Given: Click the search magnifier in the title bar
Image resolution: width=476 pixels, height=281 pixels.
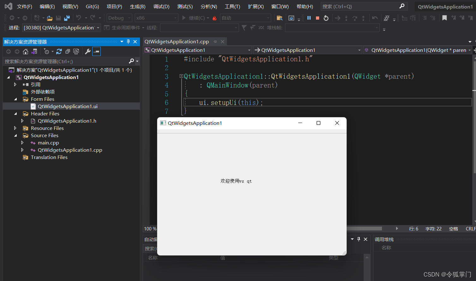Looking at the screenshot, I should point(402,6).
